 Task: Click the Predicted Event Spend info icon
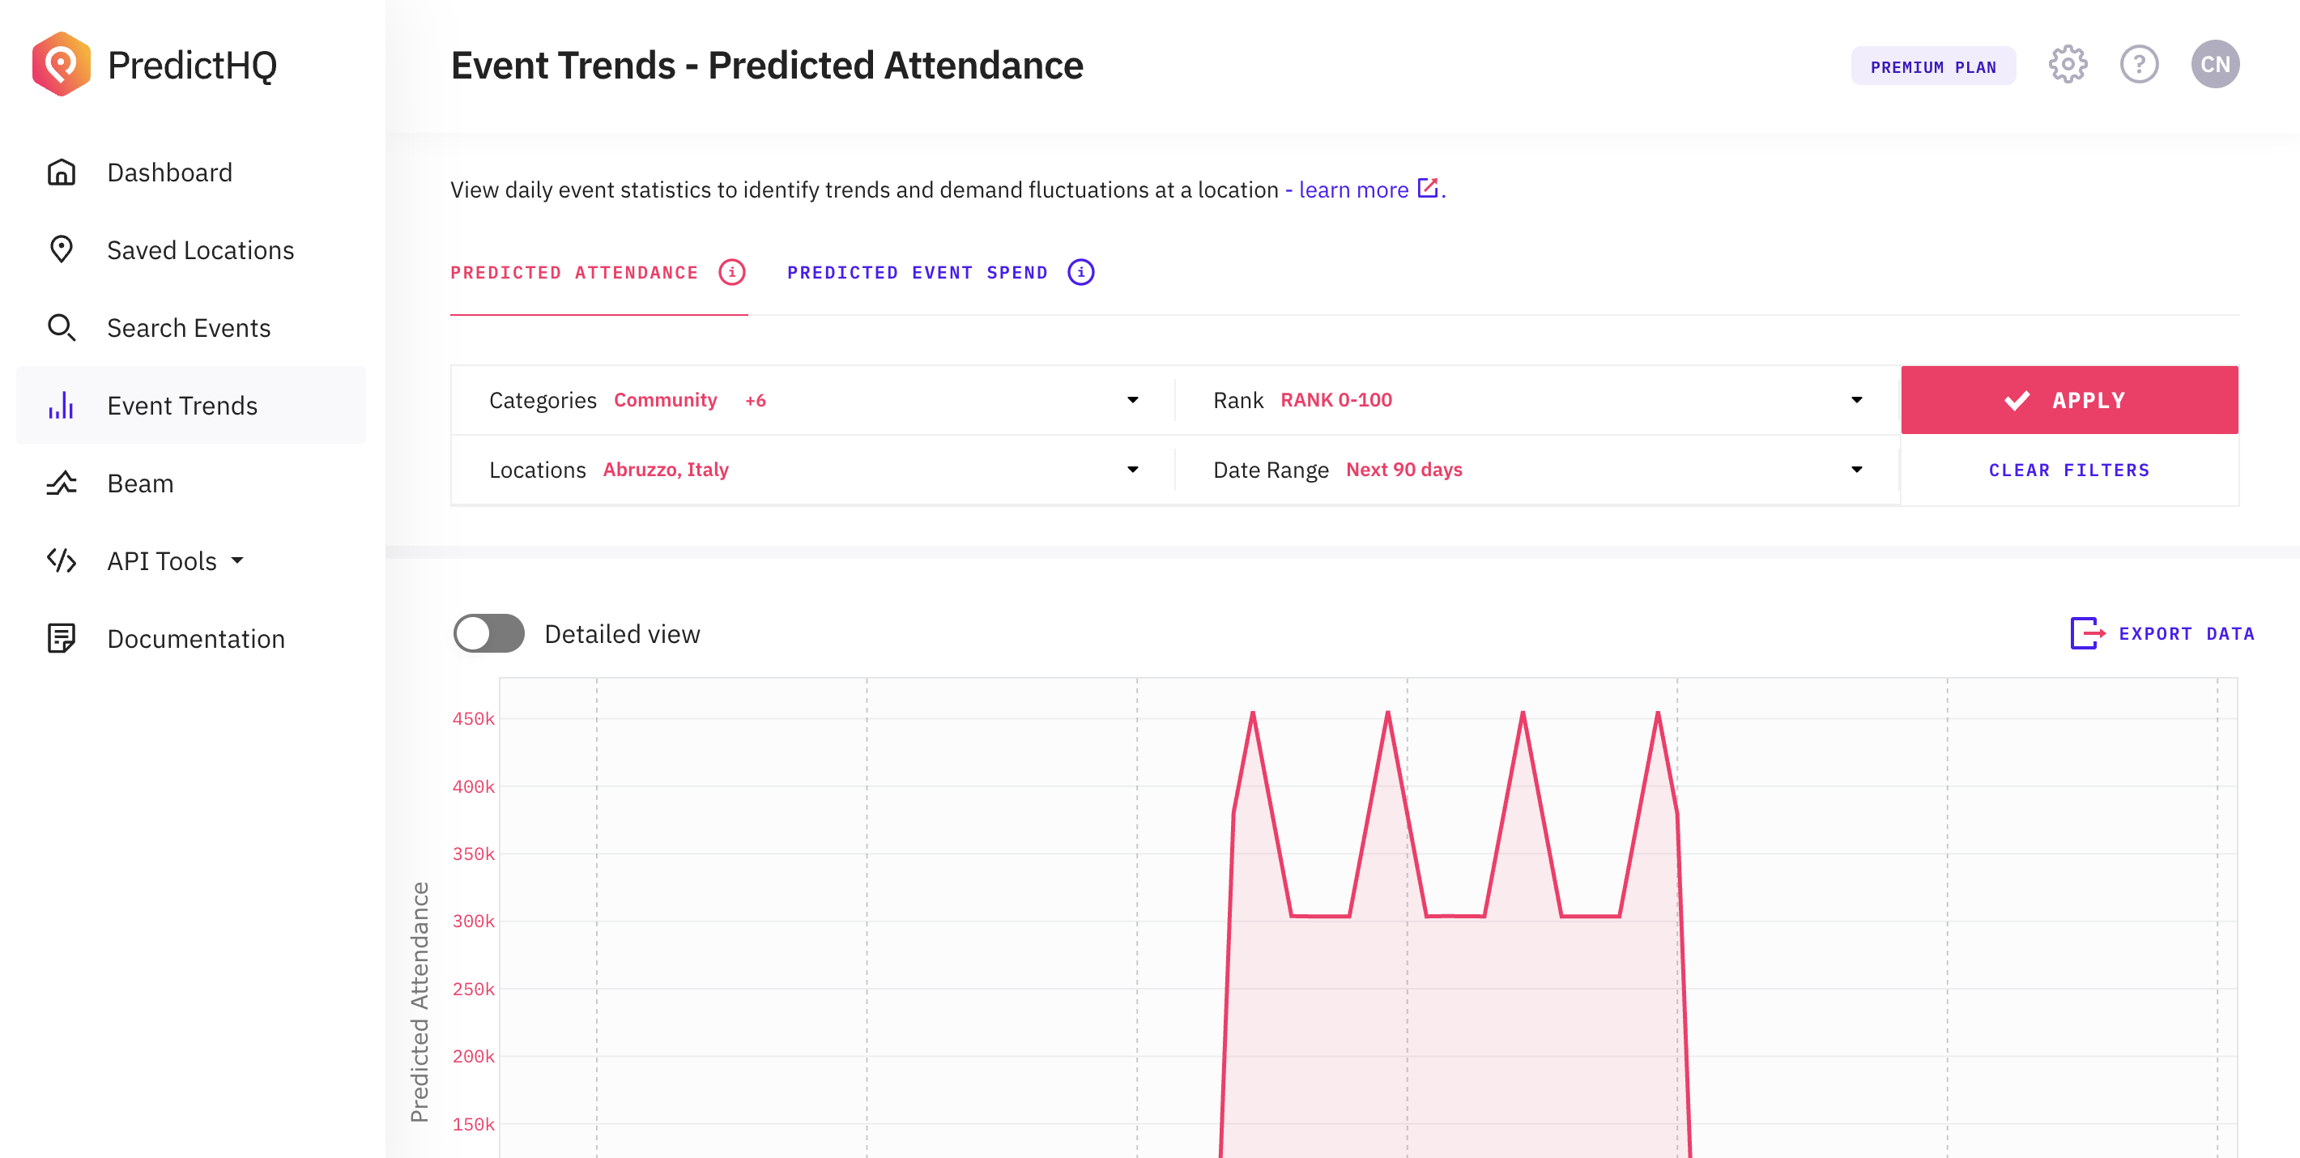[x=1080, y=272]
